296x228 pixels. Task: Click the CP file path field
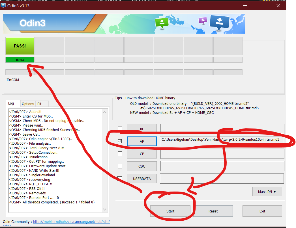222,154
